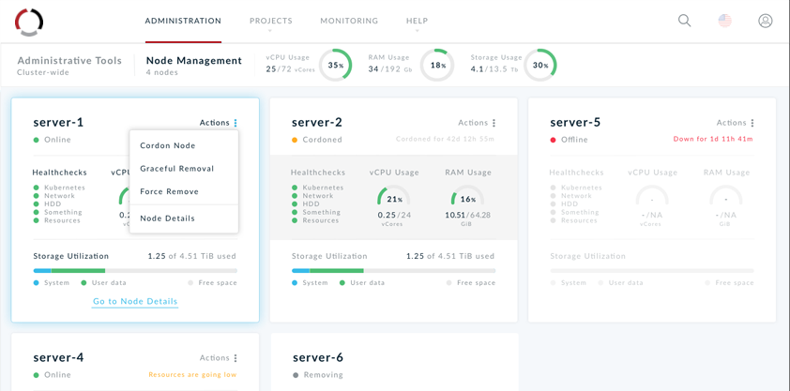
Task: Open Node Details from the context menu
Action: (x=168, y=218)
